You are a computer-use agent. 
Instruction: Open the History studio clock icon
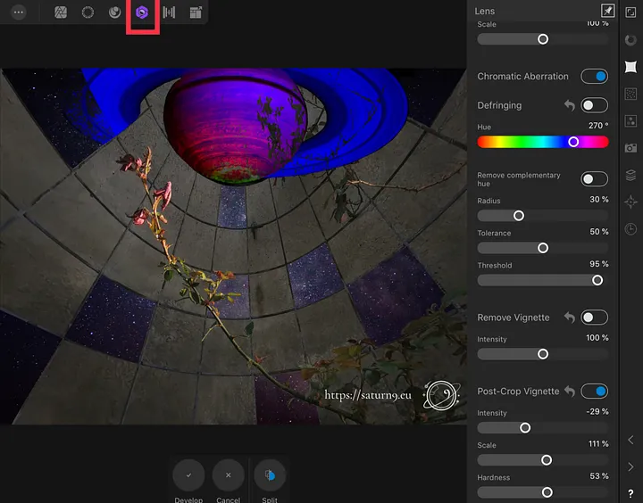[630, 229]
